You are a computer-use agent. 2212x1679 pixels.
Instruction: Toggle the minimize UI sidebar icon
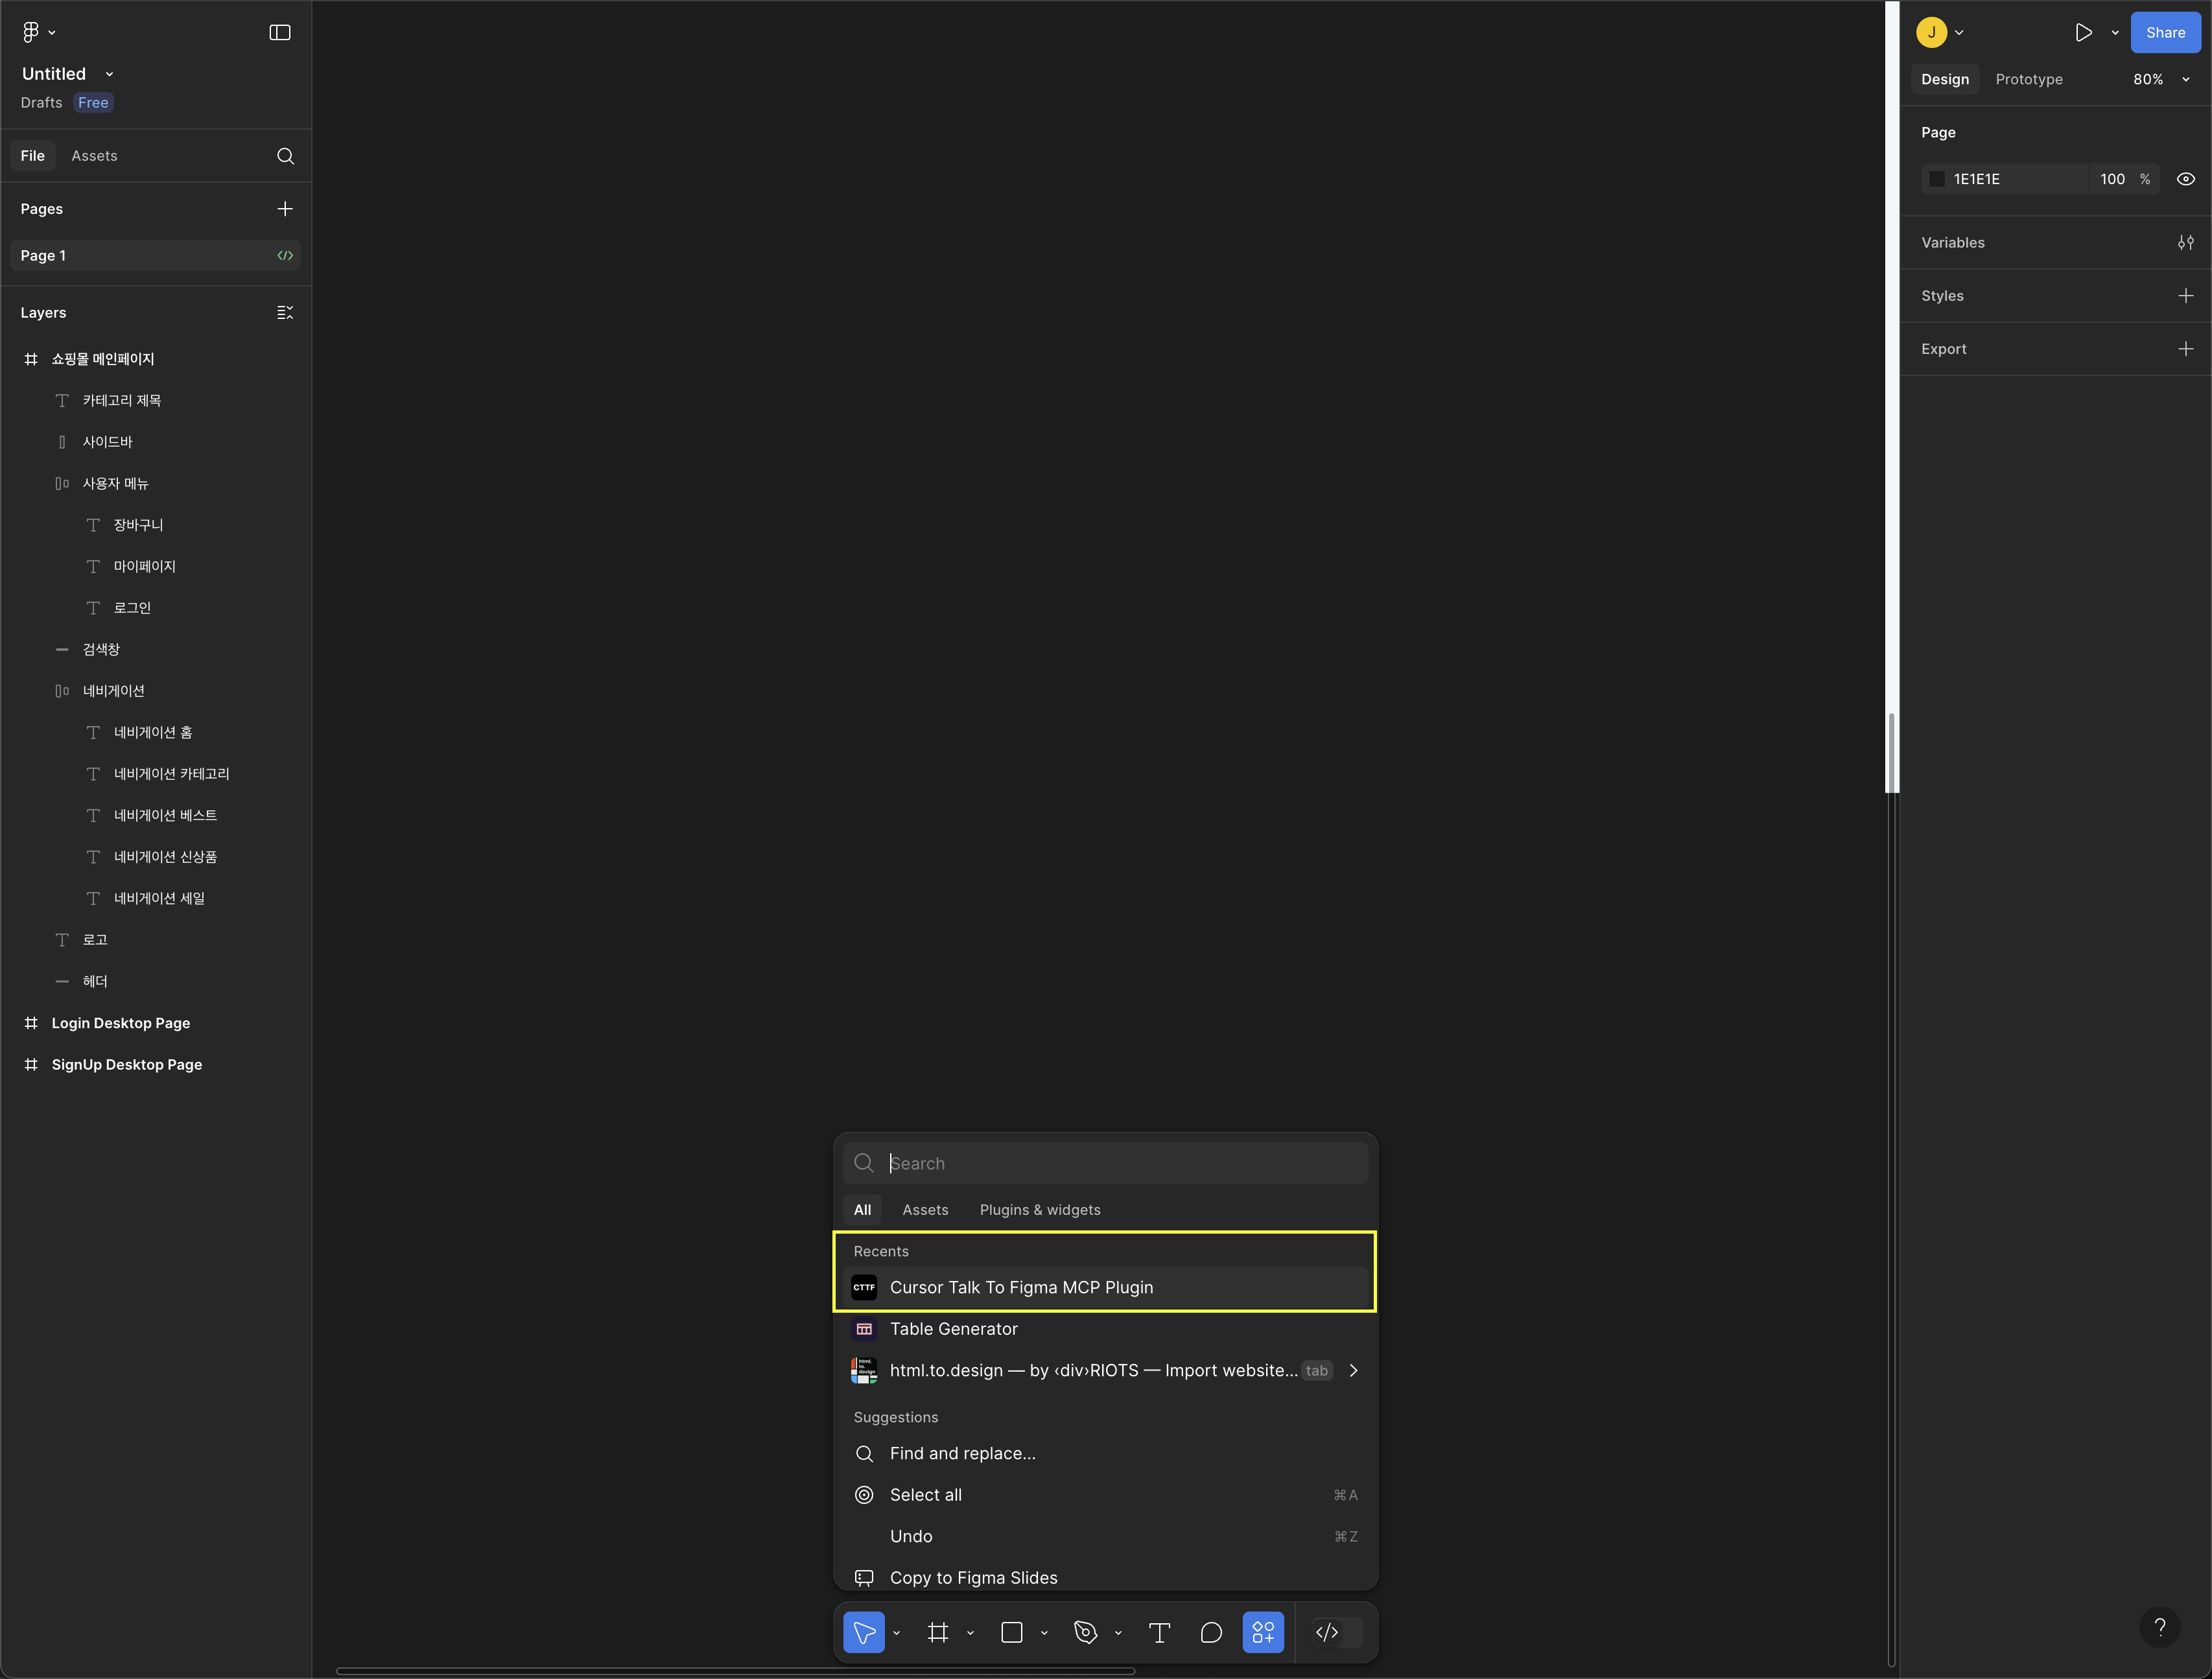click(280, 32)
